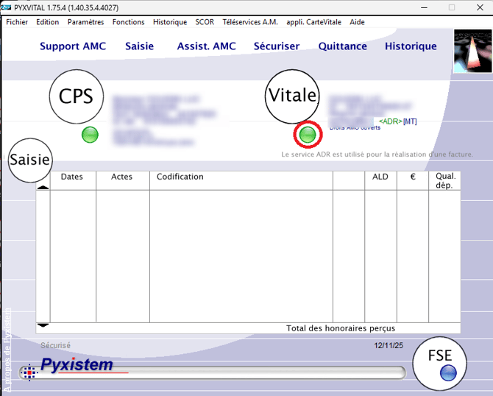Open the Téléservices A.M. menu
This screenshot has height=396, width=493.
tap(250, 22)
